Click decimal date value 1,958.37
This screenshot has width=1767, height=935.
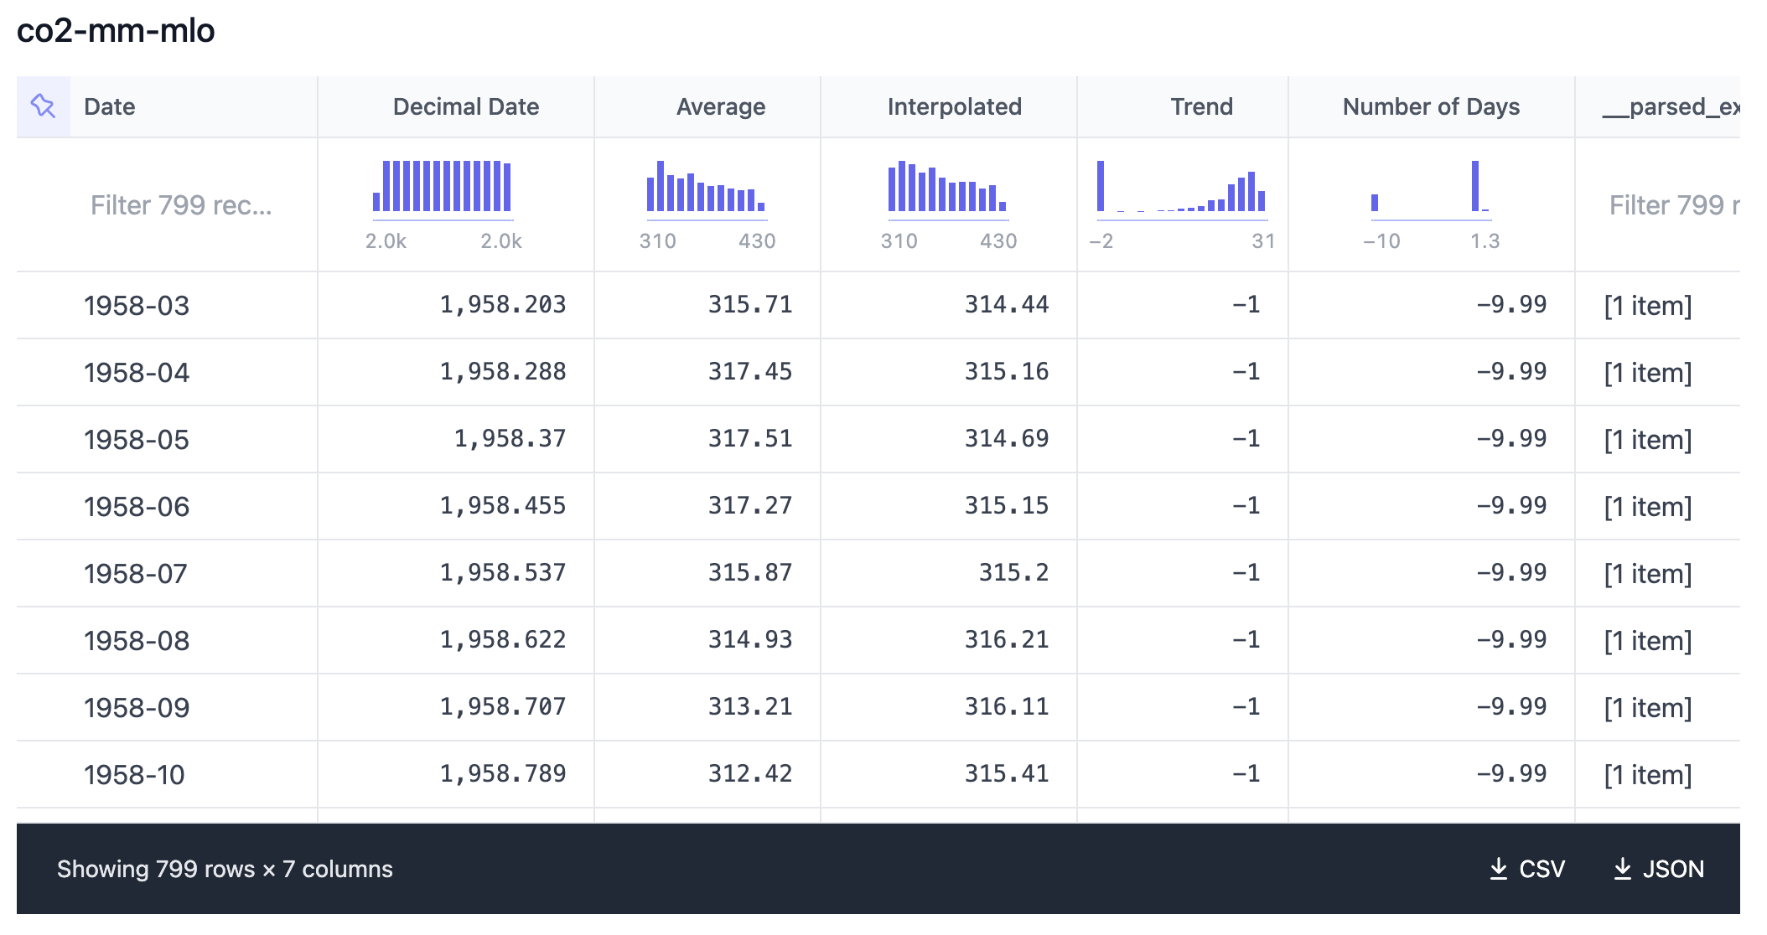510,438
